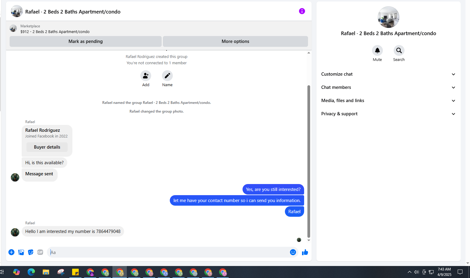Click the chat title in the header
This screenshot has height=278, width=470.
coord(73,12)
